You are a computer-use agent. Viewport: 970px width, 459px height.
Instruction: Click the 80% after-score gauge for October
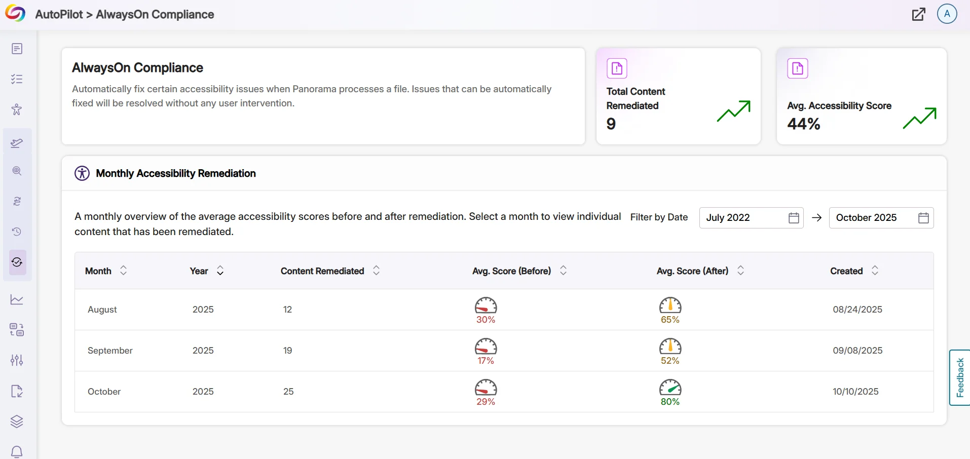click(670, 392)
